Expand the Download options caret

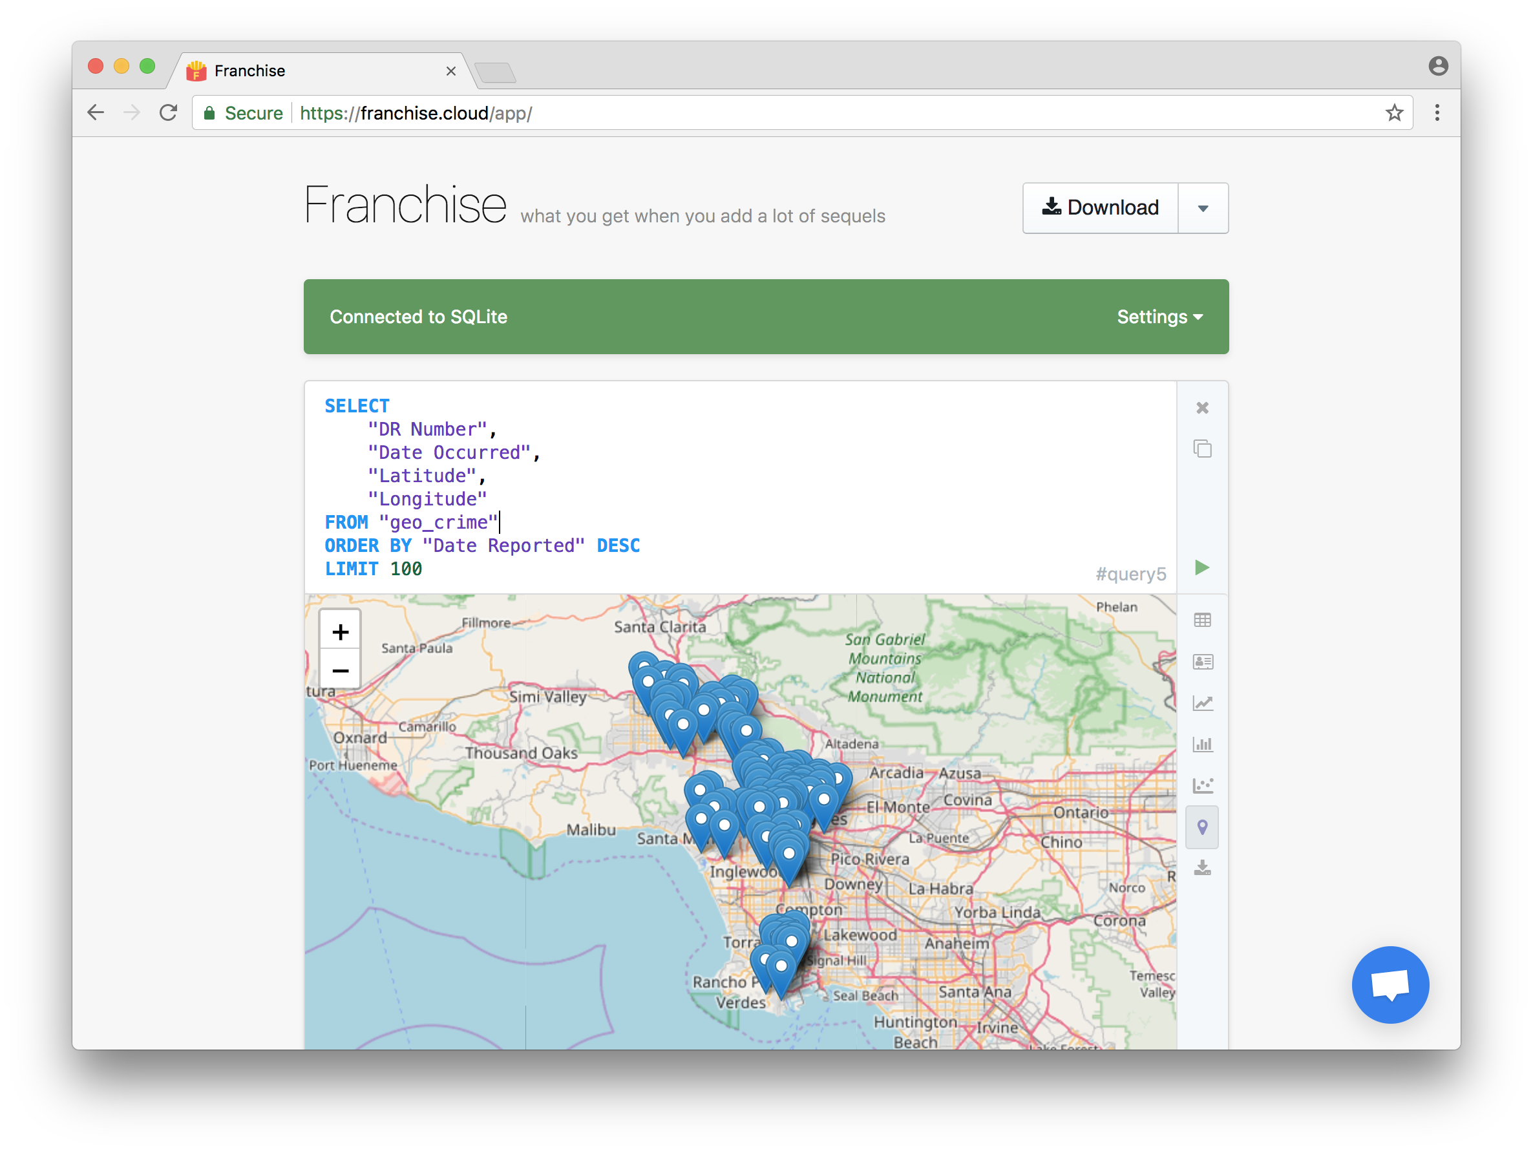coord(1203,209)
